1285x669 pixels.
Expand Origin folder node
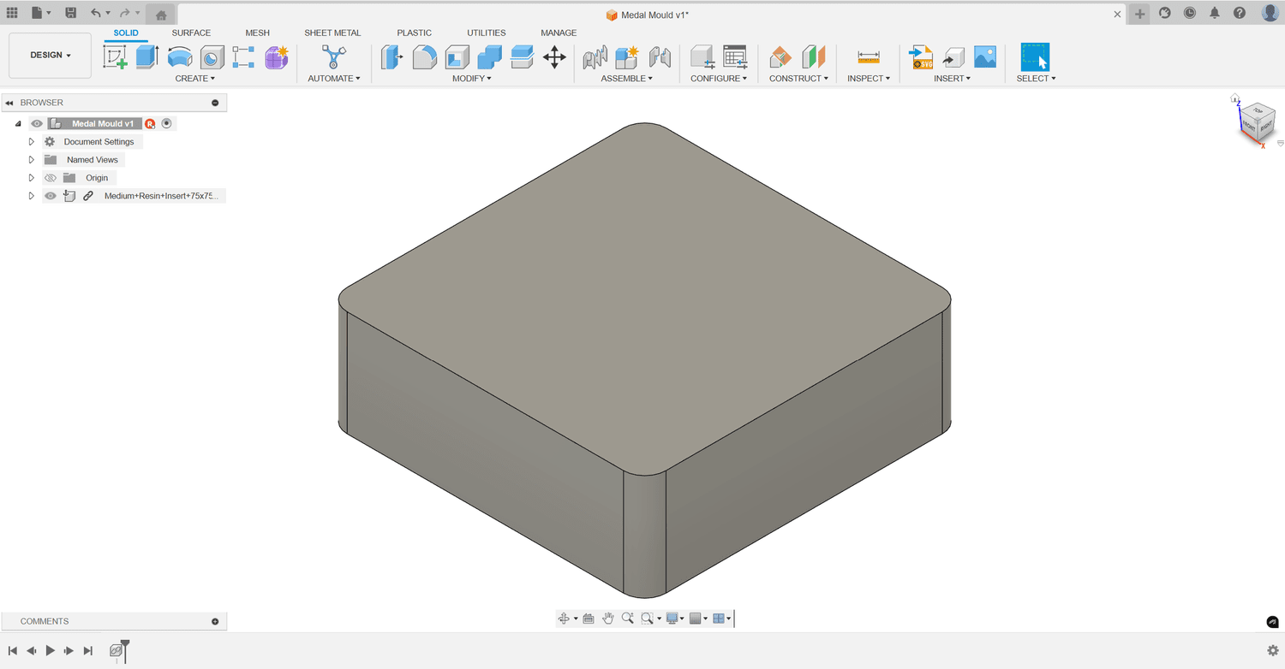(32, 178)
